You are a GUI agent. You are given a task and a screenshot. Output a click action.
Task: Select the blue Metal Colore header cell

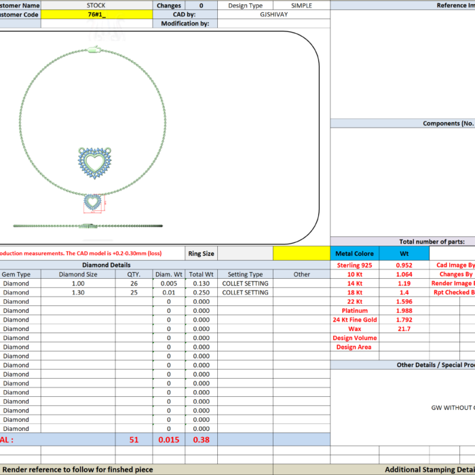(x=355, y=253)
